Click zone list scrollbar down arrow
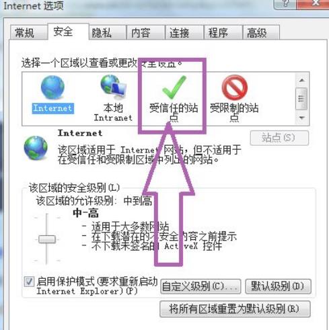329x330 pixels. [301, 118]
